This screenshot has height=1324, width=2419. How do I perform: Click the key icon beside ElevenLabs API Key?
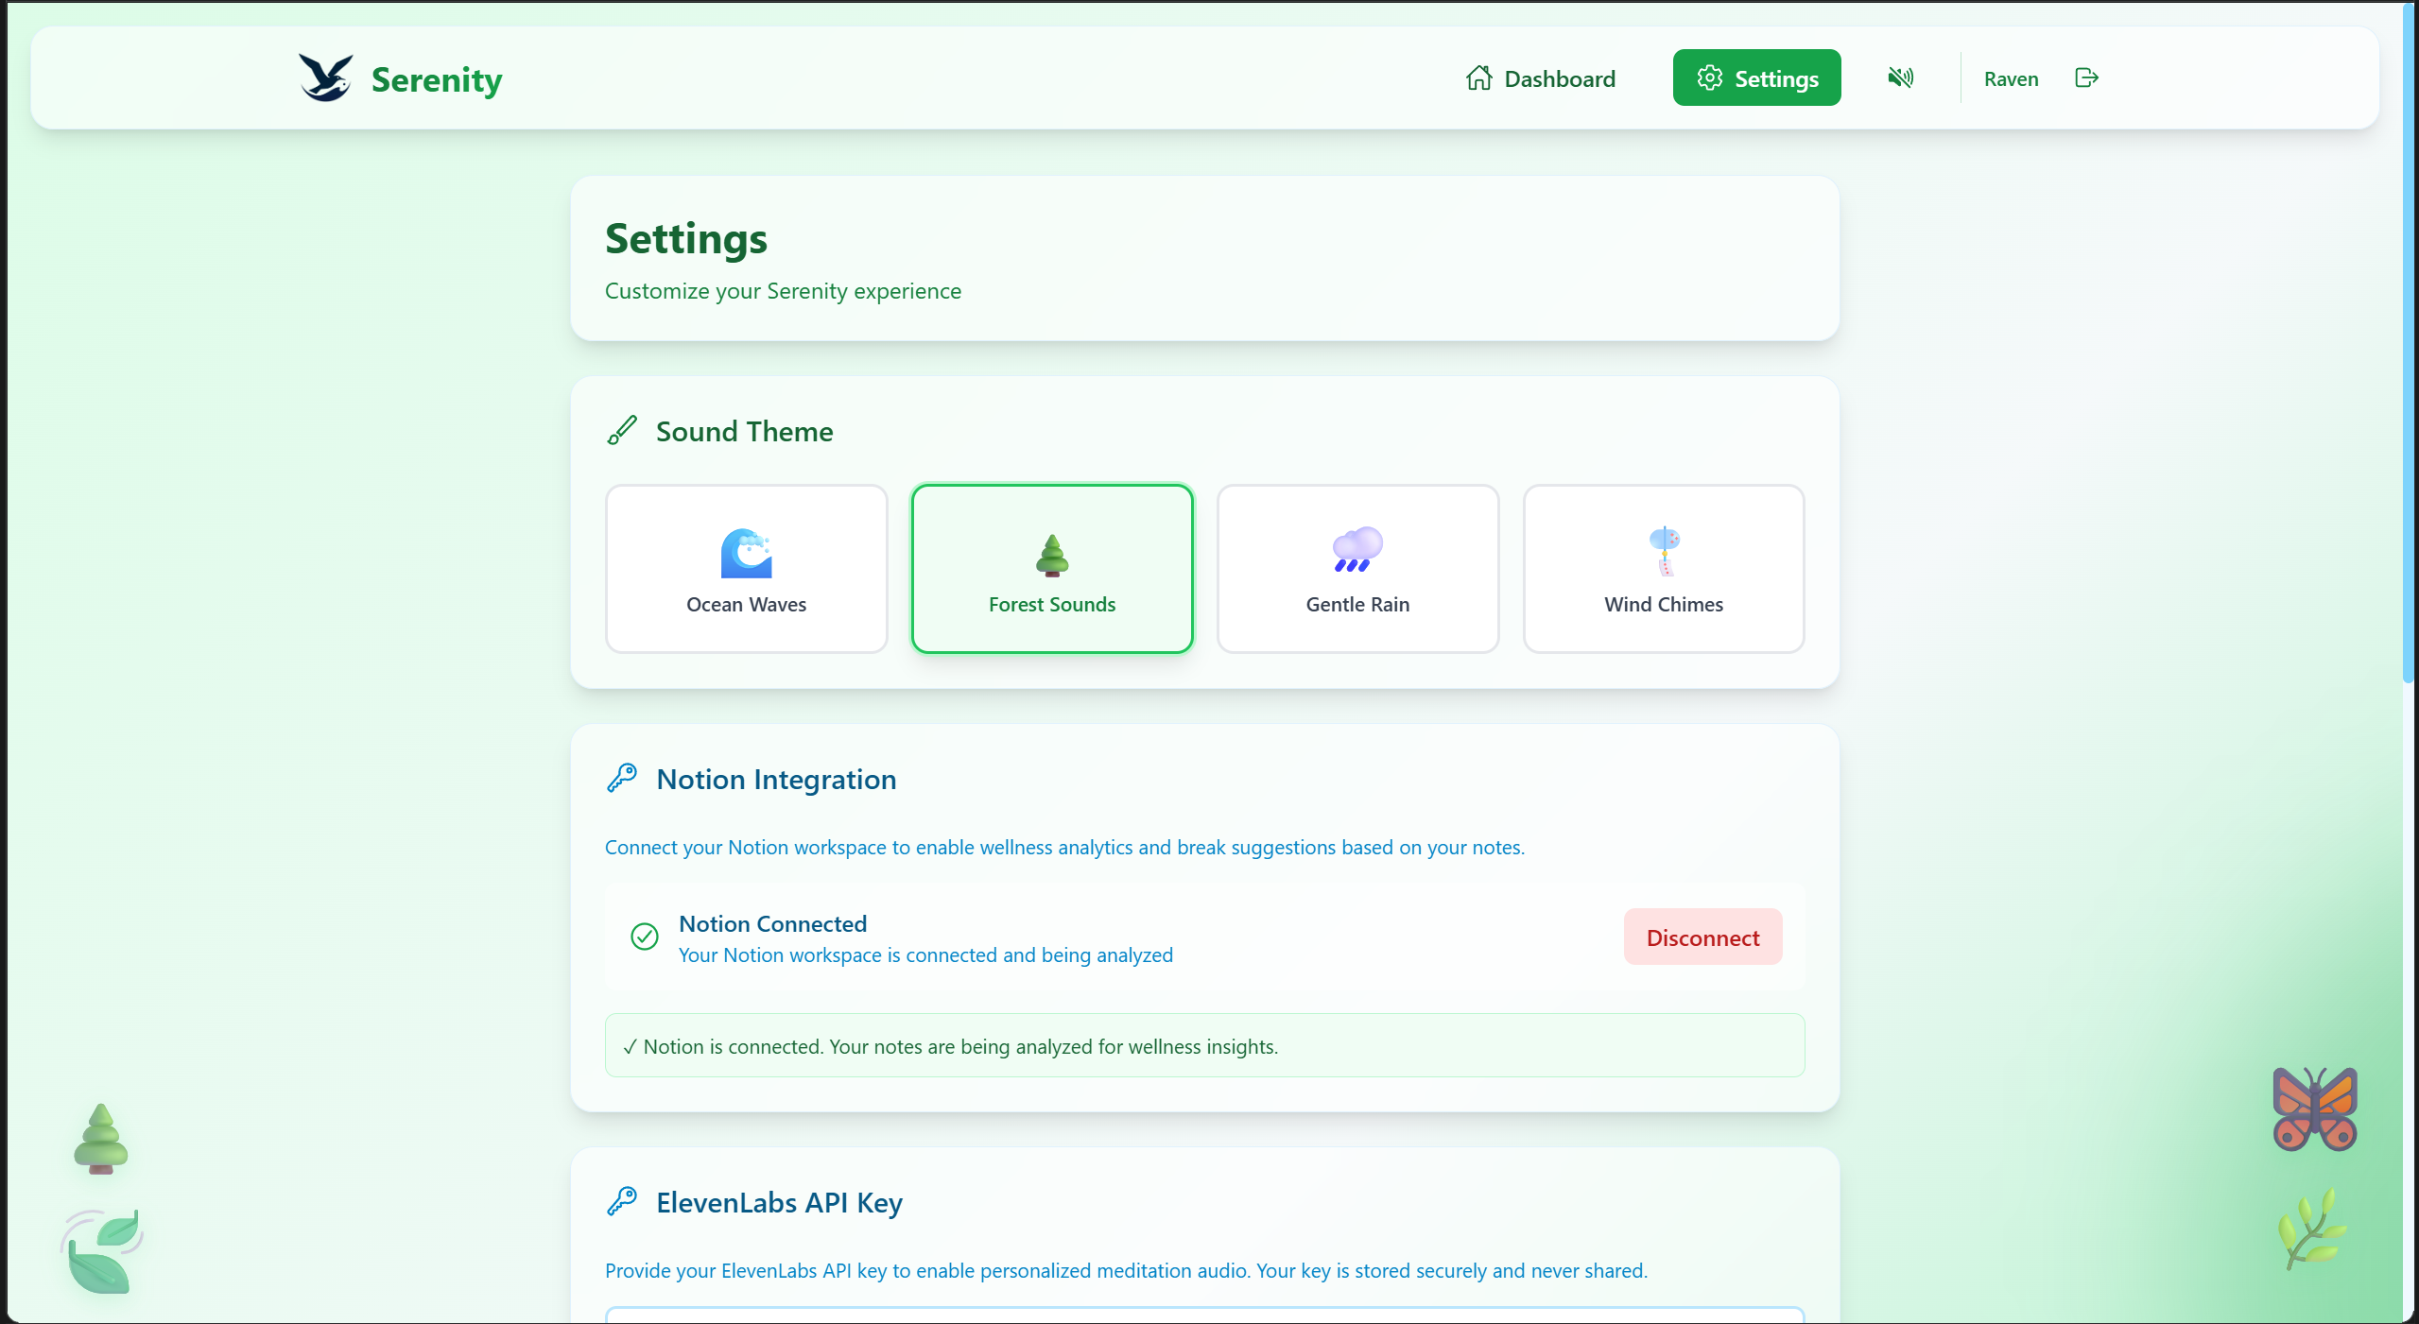[622, 1202]
